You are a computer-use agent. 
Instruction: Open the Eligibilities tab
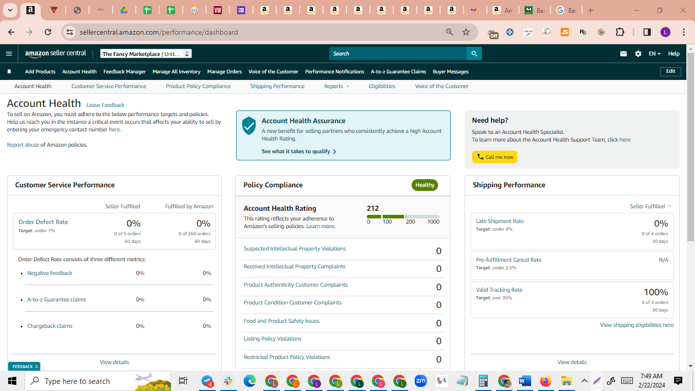(x=382, y=87)
